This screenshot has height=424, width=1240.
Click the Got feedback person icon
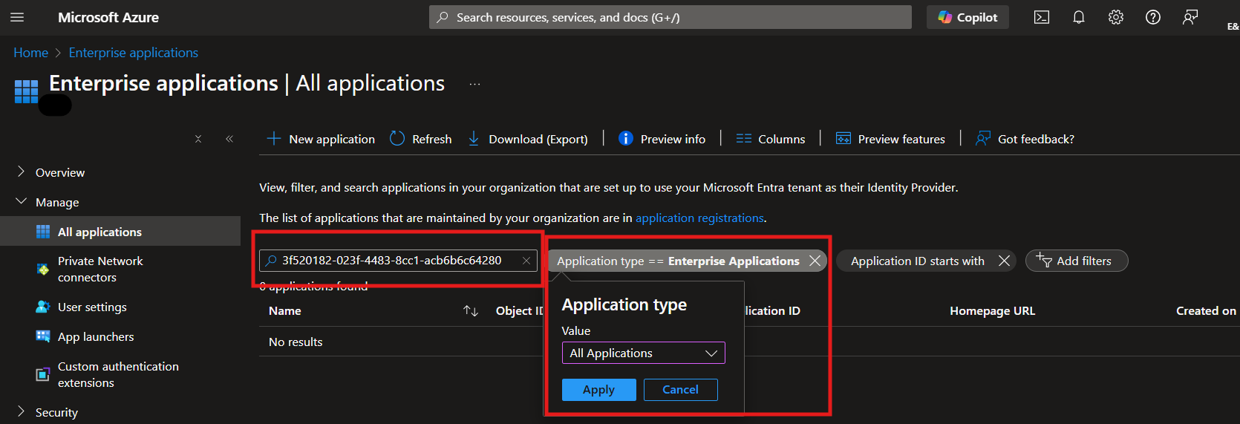tap(983, 139)
